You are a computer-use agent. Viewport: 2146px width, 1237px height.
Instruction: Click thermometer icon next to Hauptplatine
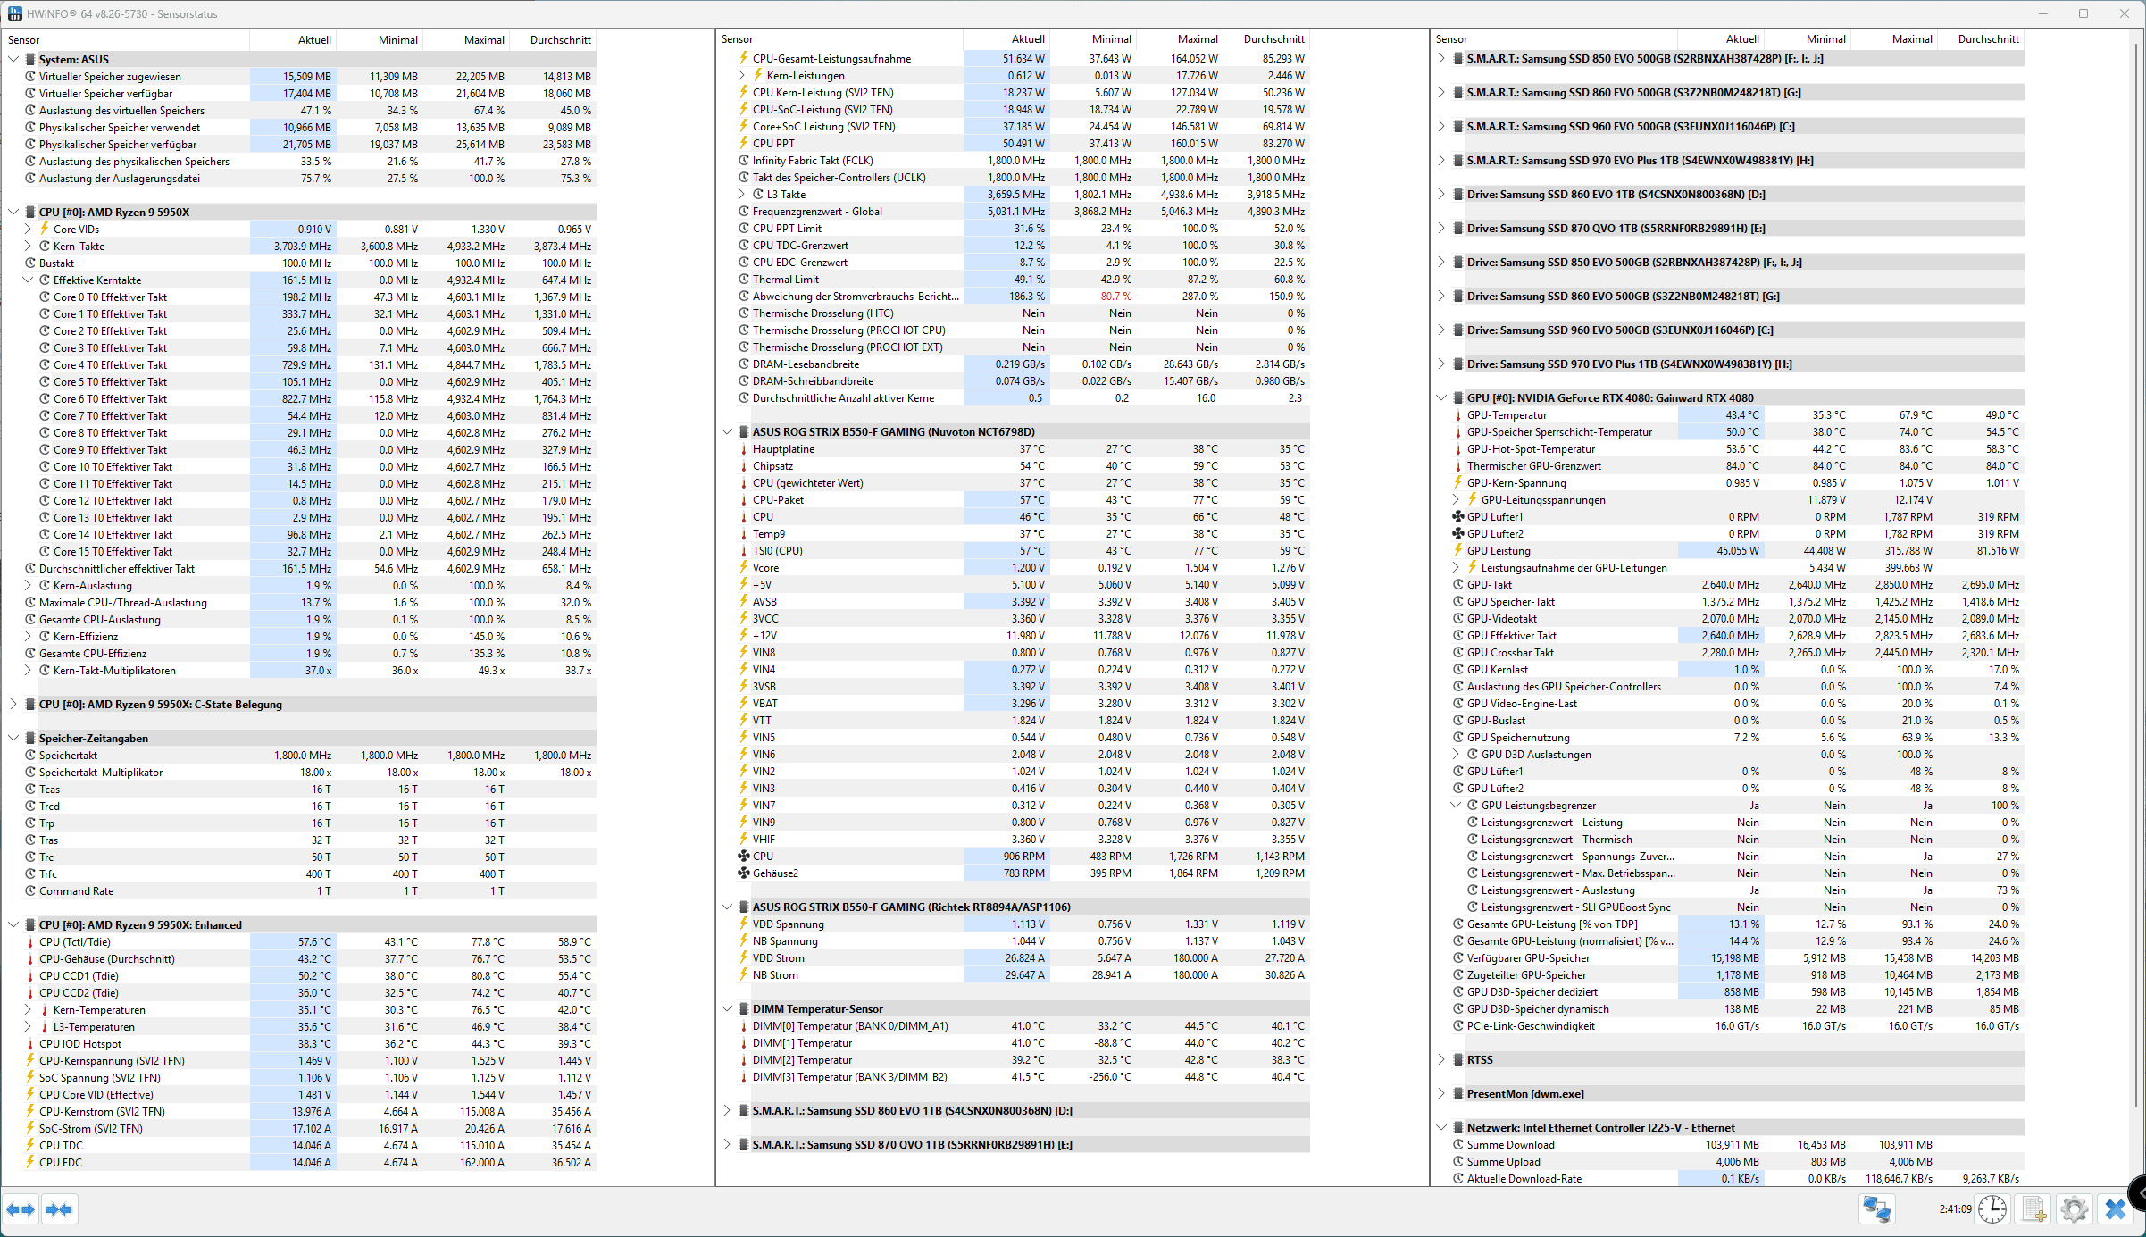tap(743, 448)
